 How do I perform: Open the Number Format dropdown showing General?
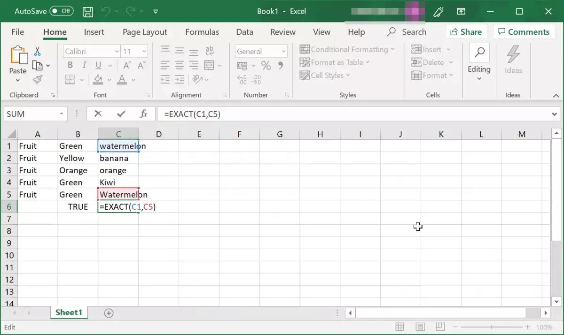(x=284, y=51)
